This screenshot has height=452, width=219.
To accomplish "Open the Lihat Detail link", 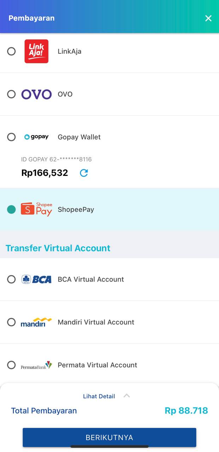I will (99, 396).
